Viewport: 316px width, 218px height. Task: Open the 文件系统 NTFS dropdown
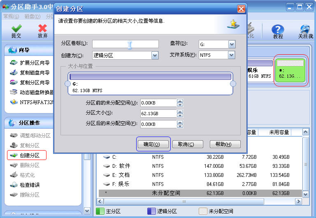(231, 55)
